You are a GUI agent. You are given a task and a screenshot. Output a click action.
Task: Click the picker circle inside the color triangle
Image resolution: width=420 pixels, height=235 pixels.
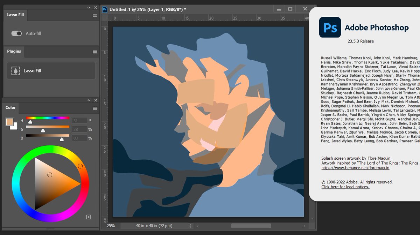50,175
